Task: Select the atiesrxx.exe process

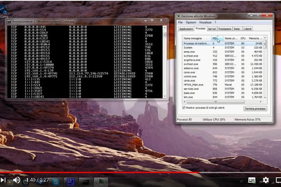Action: [x=223, y=68]
